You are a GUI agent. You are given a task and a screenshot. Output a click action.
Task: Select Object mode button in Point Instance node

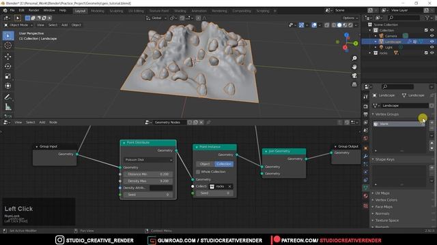coord(205,164)
